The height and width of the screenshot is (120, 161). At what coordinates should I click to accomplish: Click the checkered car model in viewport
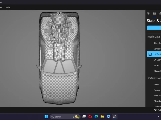59,58
